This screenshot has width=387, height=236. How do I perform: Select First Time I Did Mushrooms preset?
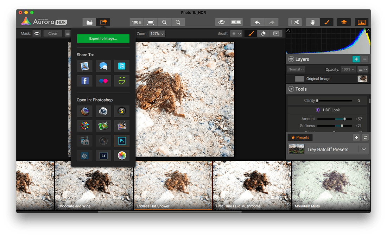coord(252,185)
